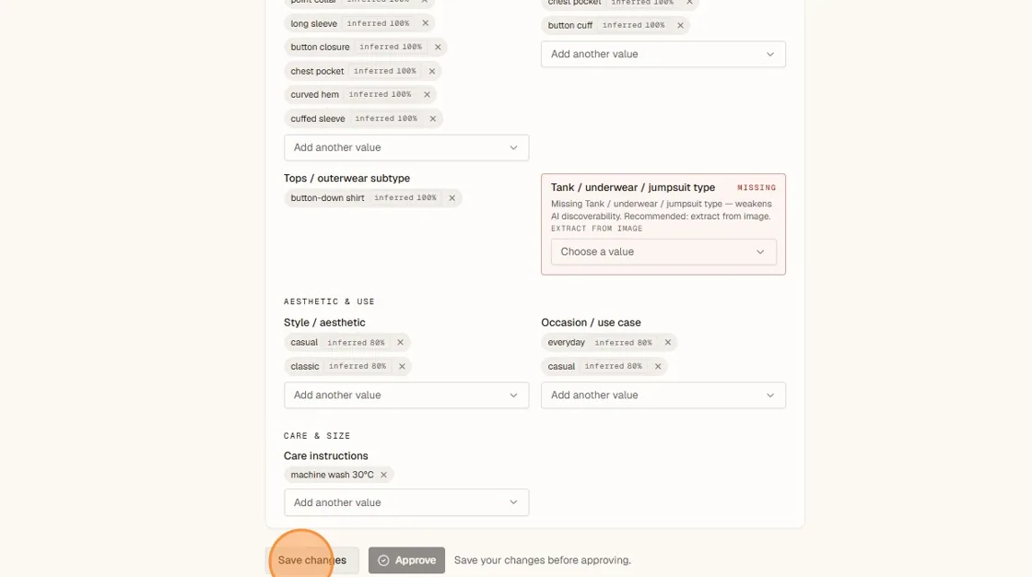This screenshot has width=1032, height=577.
Task: Open Care instructions Add another value dropdown
Action: coord(406,502)
